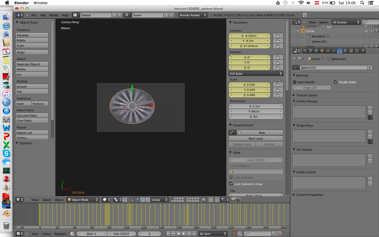Click the OpenGL render animation clapper icon

(238, 200)
